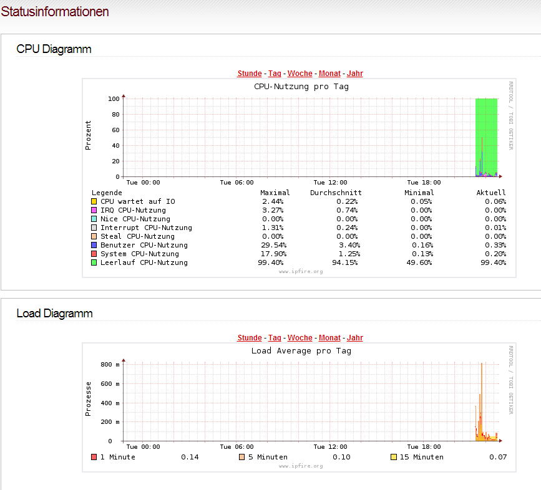Click the Load Average pro Tag graph
Screen dimensions: 541x490
click(299, 407)
